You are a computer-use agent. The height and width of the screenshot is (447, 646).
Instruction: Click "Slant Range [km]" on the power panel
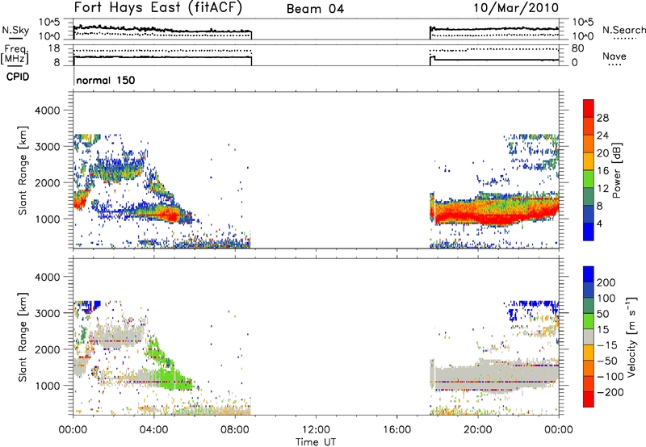tap(23, 170)
